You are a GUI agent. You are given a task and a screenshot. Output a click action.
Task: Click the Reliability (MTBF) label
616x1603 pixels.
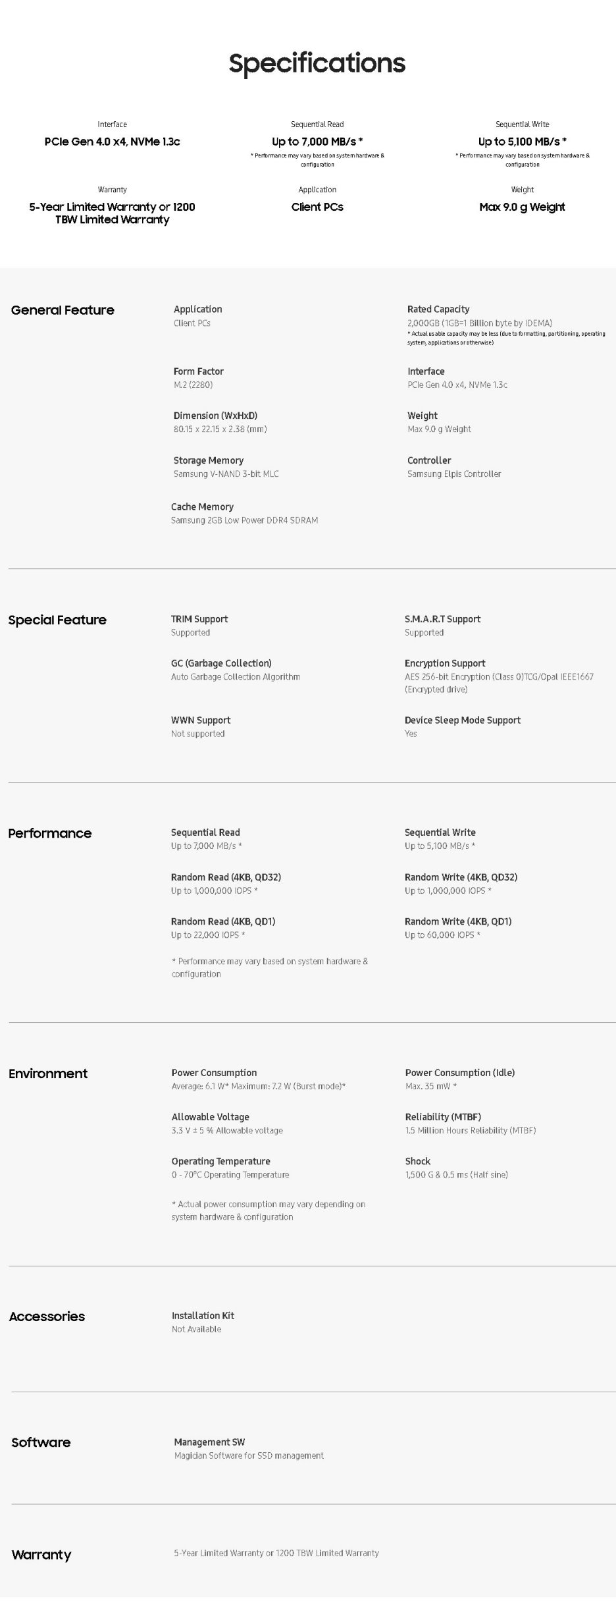443,1118
